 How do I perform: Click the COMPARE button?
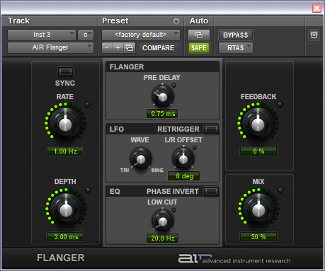(159, 48)
